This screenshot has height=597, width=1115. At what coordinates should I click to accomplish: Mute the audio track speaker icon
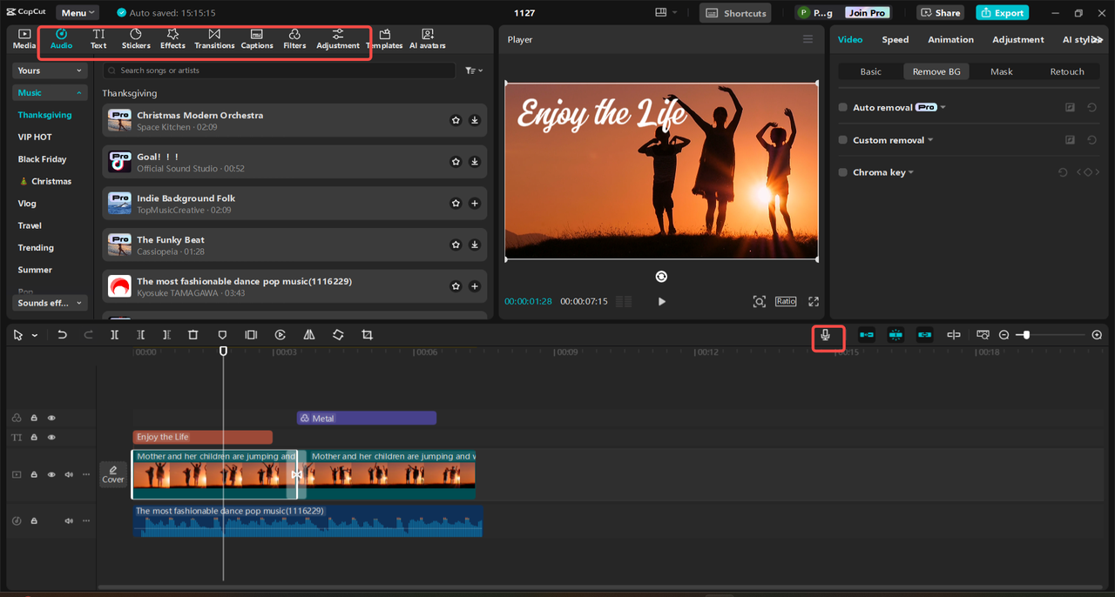point(69,521)
